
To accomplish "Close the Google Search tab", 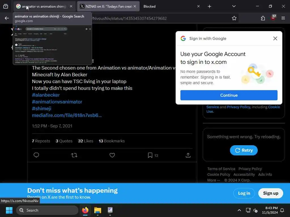I will (x=71, y=6).
